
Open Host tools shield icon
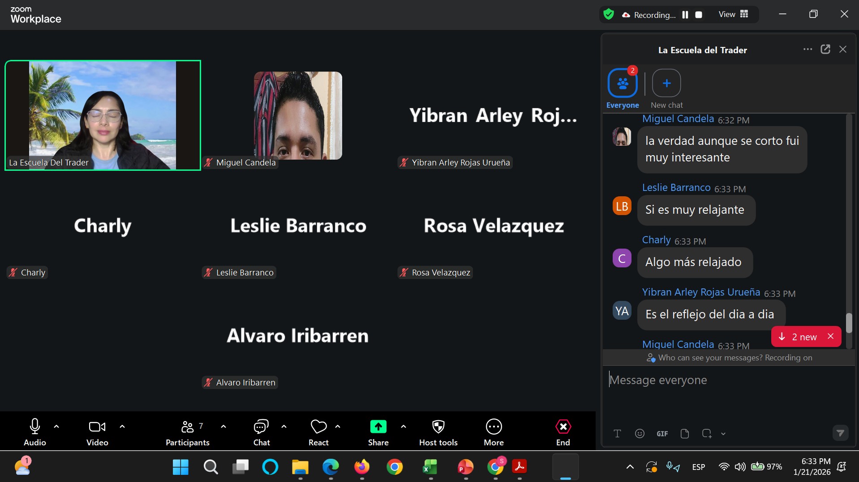[x=438, y=427]
